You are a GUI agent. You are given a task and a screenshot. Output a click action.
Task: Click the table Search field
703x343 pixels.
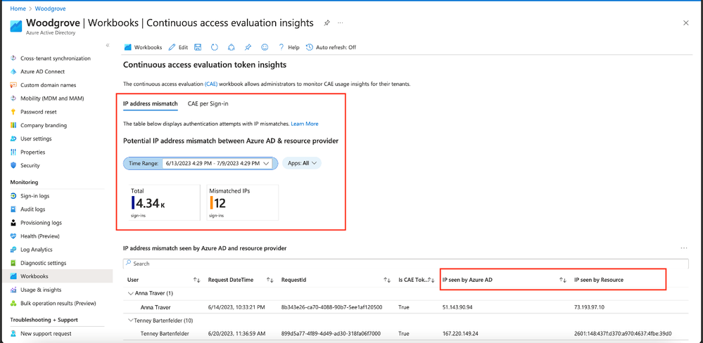(406, 264)
